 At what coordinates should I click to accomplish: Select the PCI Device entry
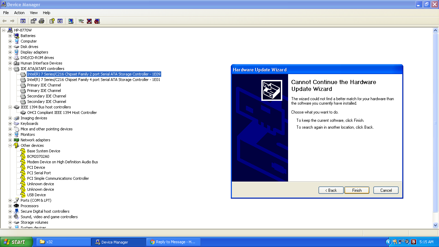click(36, 167)
